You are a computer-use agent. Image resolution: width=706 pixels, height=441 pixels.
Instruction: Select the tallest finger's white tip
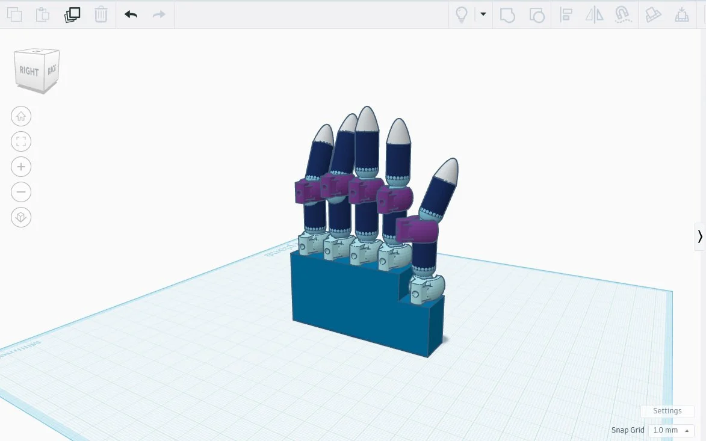click(367, 119)
